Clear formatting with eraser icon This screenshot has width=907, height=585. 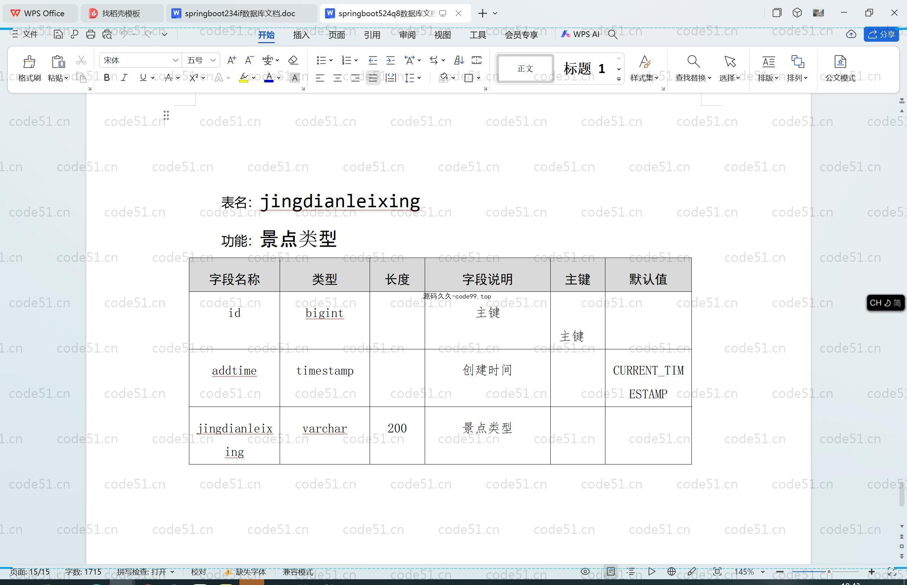[293, 60]
